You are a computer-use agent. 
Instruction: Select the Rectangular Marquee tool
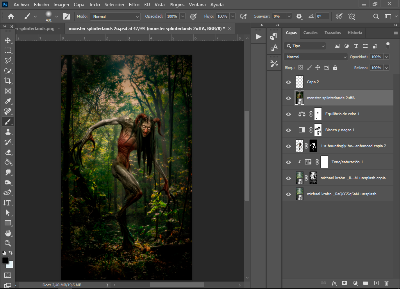(8, 50)
